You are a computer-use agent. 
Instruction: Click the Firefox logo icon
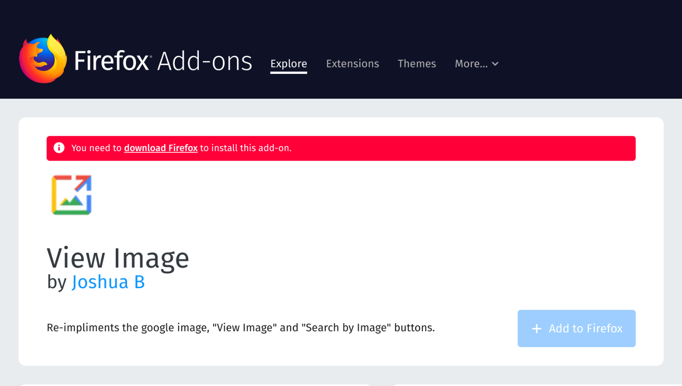pyautogui.click(x=43, y=59)
